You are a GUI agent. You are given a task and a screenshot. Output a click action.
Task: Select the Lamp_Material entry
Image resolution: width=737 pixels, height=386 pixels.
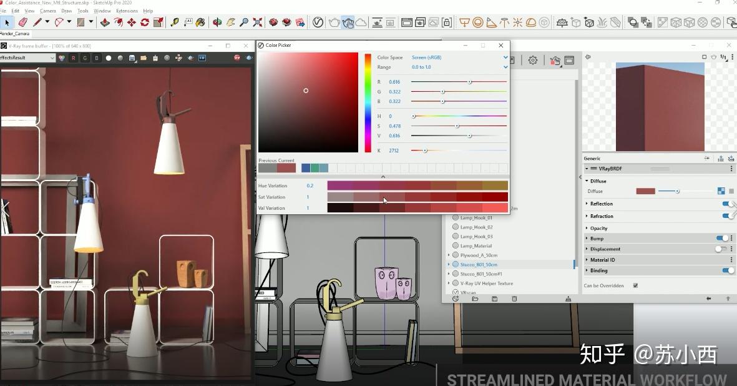click(x=476, y=246)
